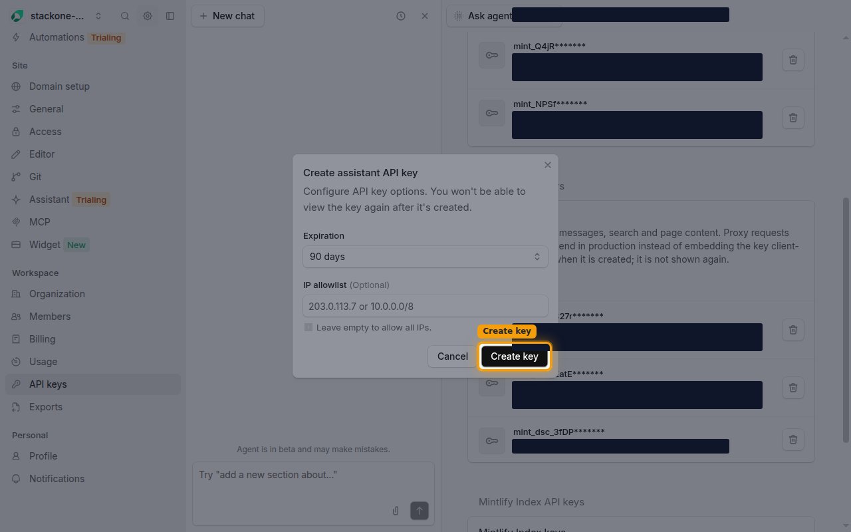851x532 pixels.
Task: Focus the IP allowlist input field
Action: (x=425, y=306)
